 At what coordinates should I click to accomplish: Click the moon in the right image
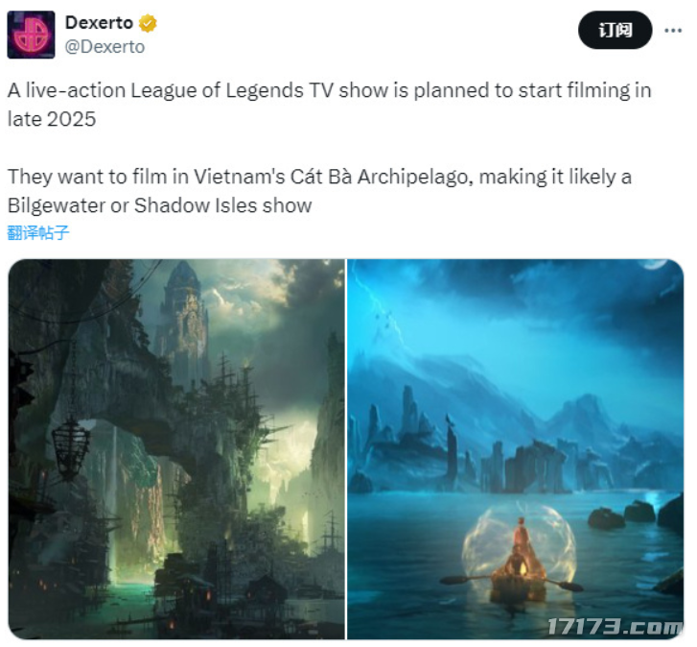[x=658, y=264]
